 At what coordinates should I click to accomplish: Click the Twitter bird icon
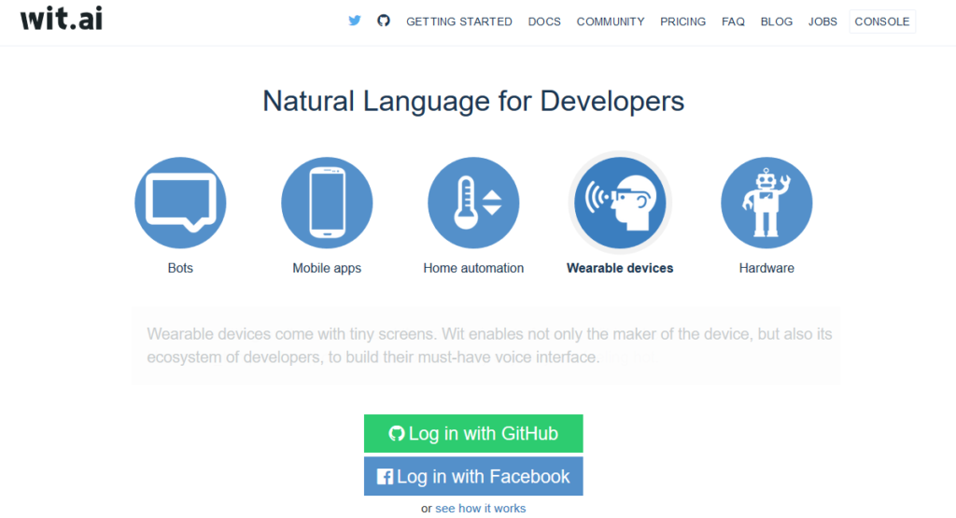tap(355, 21)
